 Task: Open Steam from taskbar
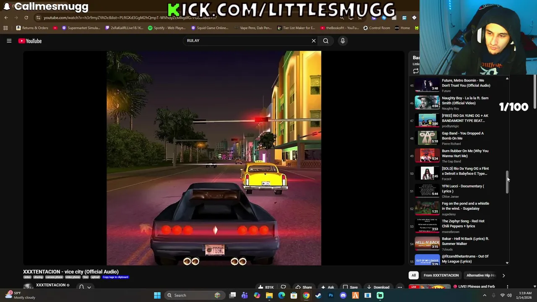[318, 295]
